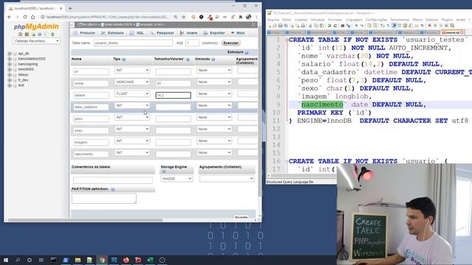The image size is (472, 265).
Task: Switch to Chrome on the taskbar
Action: 102,260
